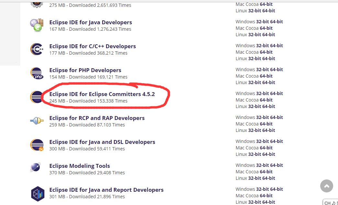Download PHP Developers Windows 64-bit

[276, 70]
